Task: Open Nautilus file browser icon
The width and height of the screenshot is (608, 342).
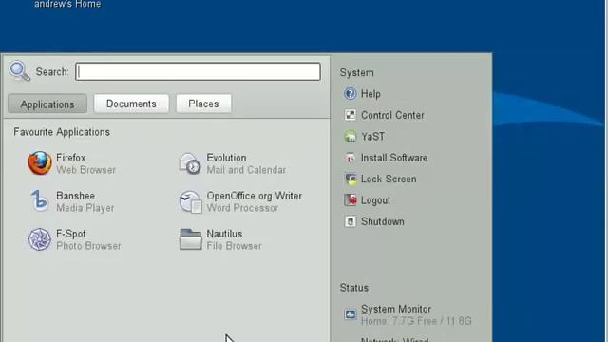Action: coord(190,238)
